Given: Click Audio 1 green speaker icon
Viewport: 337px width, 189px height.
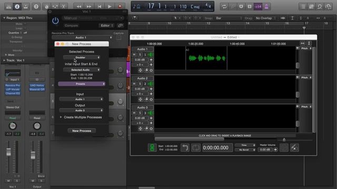Looking at the screenshot, I should click(151, 55).
